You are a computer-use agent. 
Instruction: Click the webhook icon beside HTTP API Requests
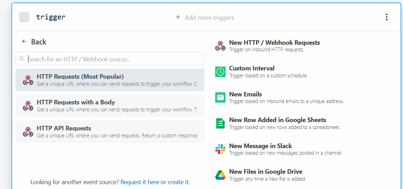[x=28, y=132]
